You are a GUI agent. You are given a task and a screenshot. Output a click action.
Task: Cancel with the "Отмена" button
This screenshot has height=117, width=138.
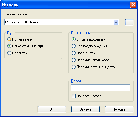click(x=86, y=109)
